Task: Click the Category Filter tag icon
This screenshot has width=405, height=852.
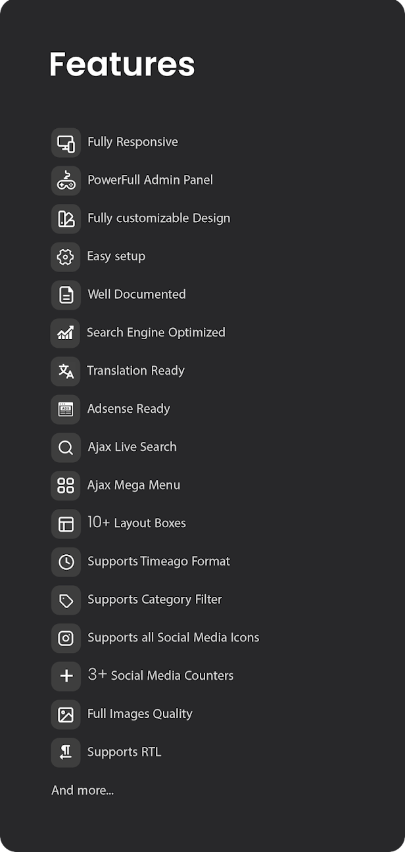Action: click(x=66, y=600)
